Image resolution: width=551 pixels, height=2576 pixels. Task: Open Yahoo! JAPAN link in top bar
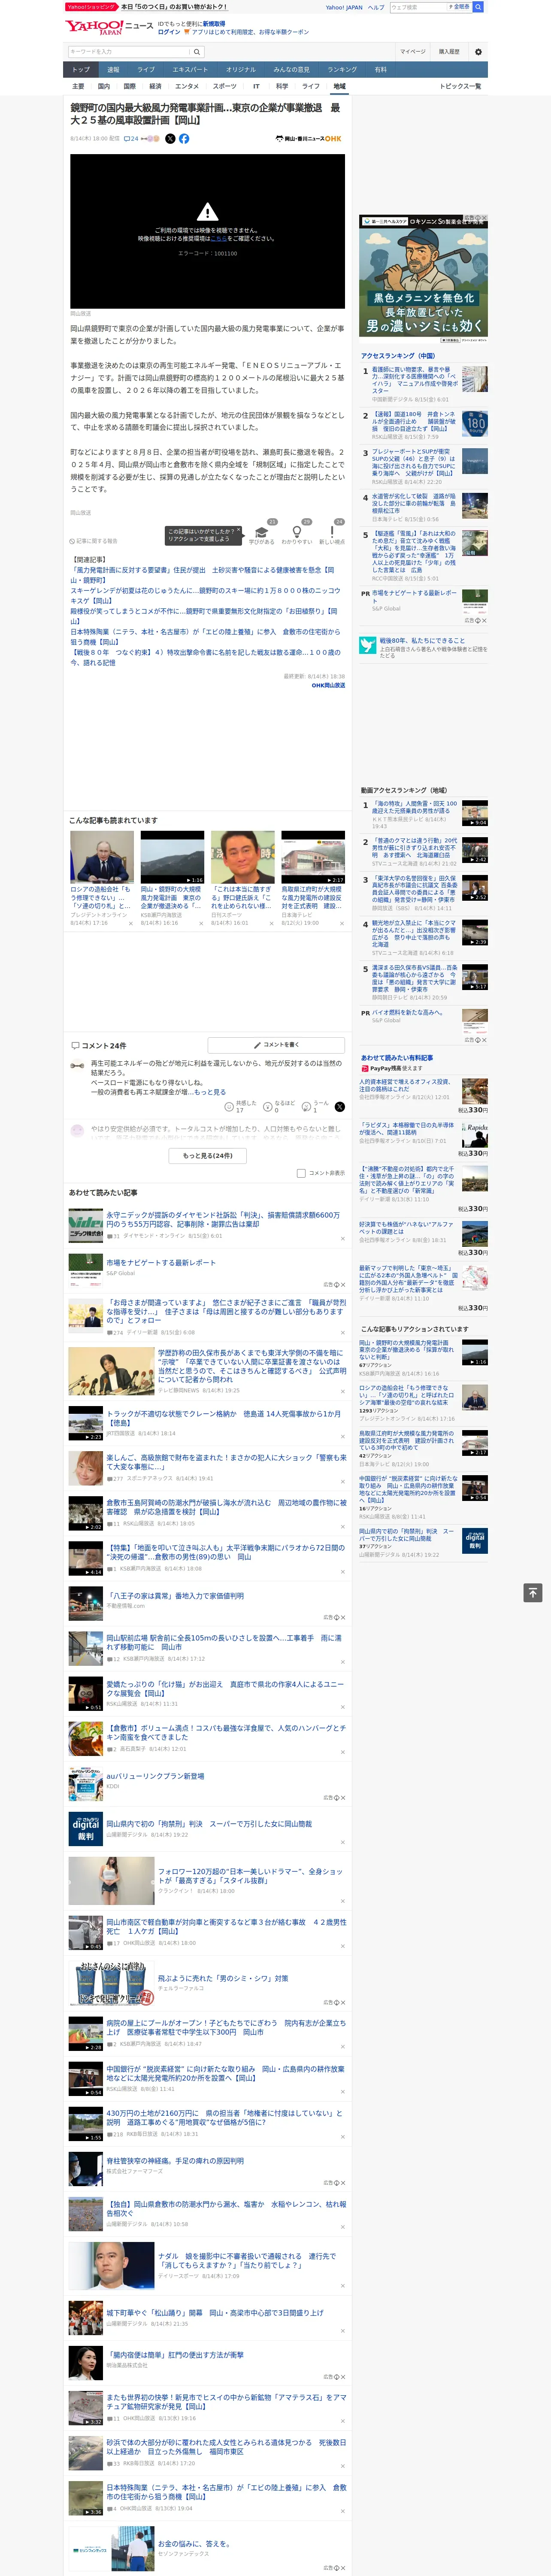(344, 7)
